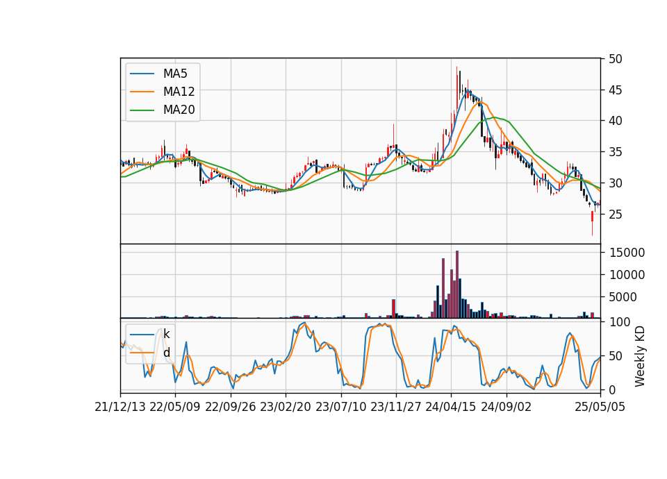The image size is (667, 479).
Task: Click the orange MA12 legend line sample
Action: coord(142,92)
